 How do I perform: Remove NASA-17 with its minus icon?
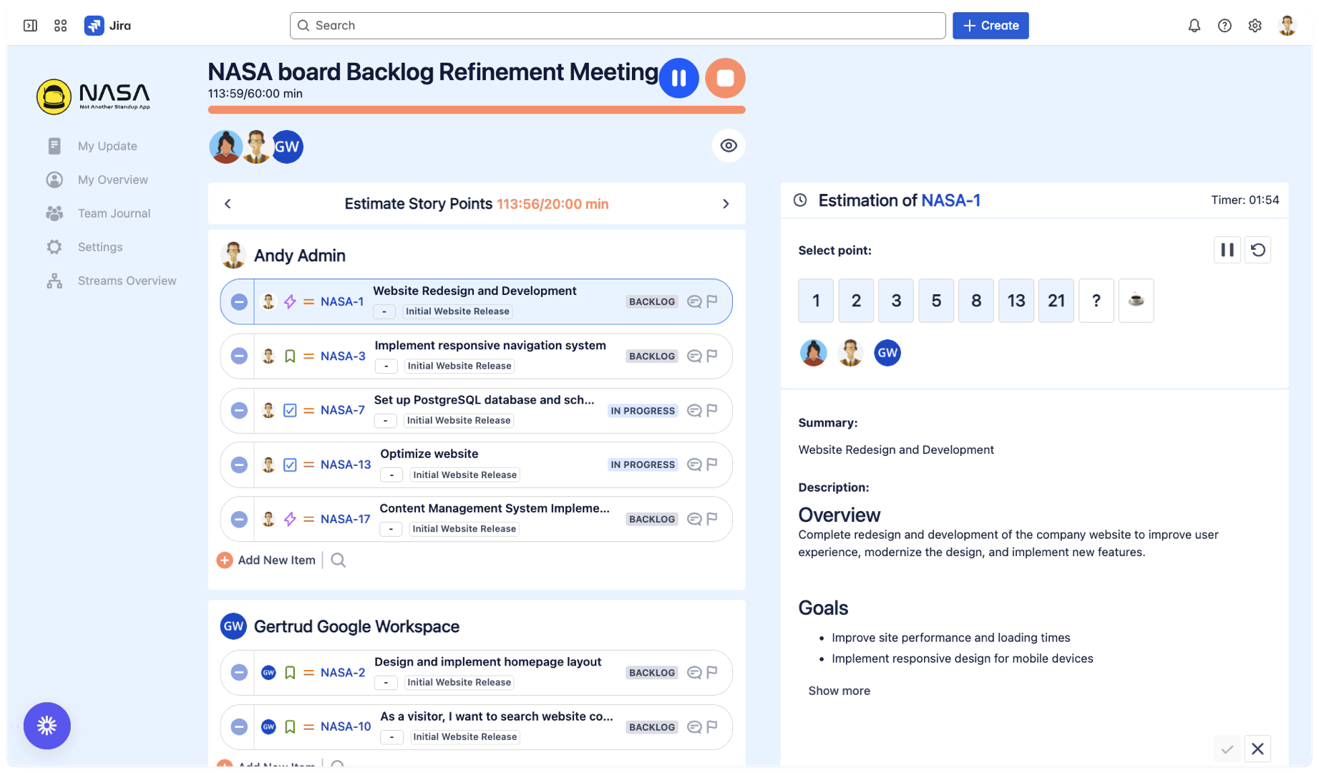(239, 519)
